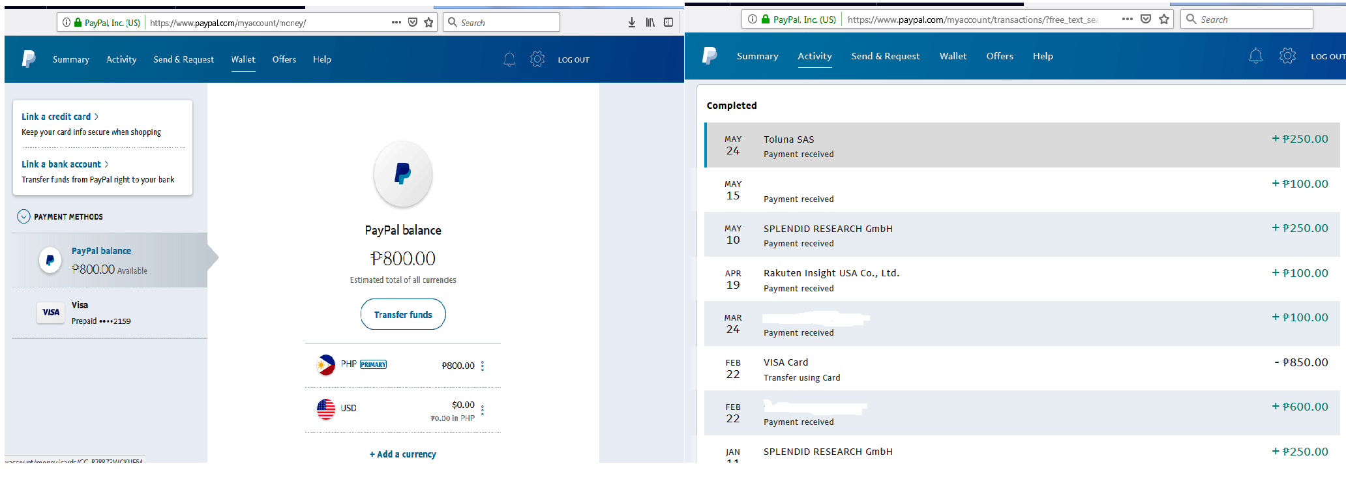Open Summary tab in right window
Screen dimensions: 1346x494
coord(758,56)
